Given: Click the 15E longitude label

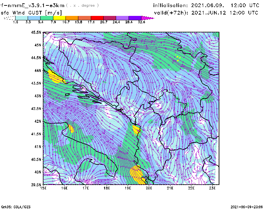Looking at the screenshot, I should (43, 188).
